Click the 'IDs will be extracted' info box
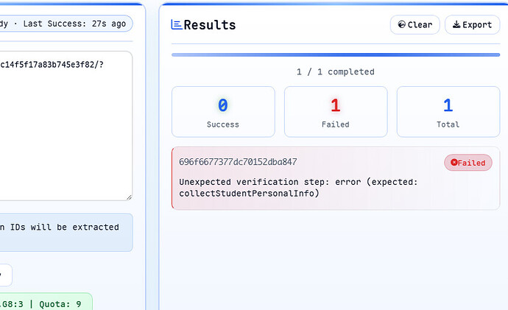The width and height of the screenshot is (508, 310). click(x=66, y=232)
